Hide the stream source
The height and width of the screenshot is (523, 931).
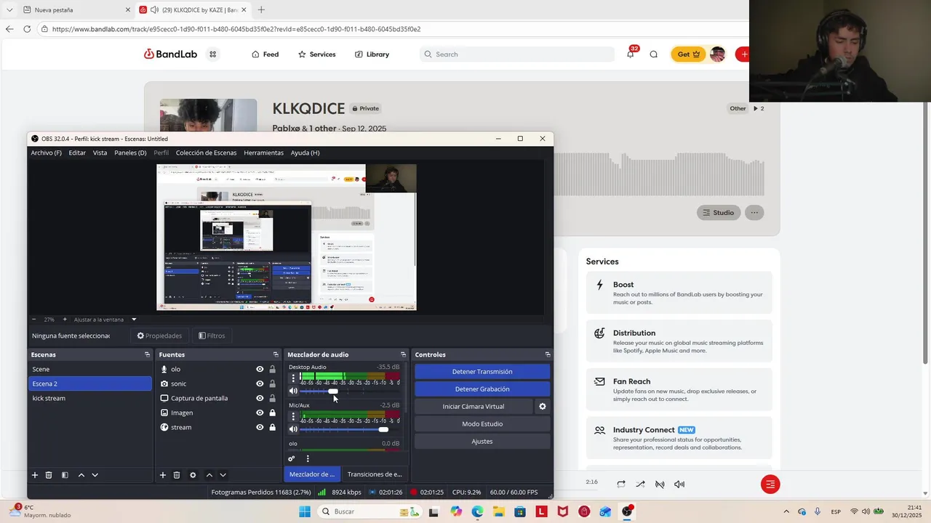point(260,427)
